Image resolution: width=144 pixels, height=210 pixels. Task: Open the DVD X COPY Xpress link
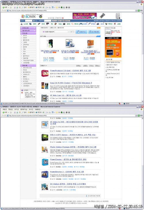click(x=73, y=135)
